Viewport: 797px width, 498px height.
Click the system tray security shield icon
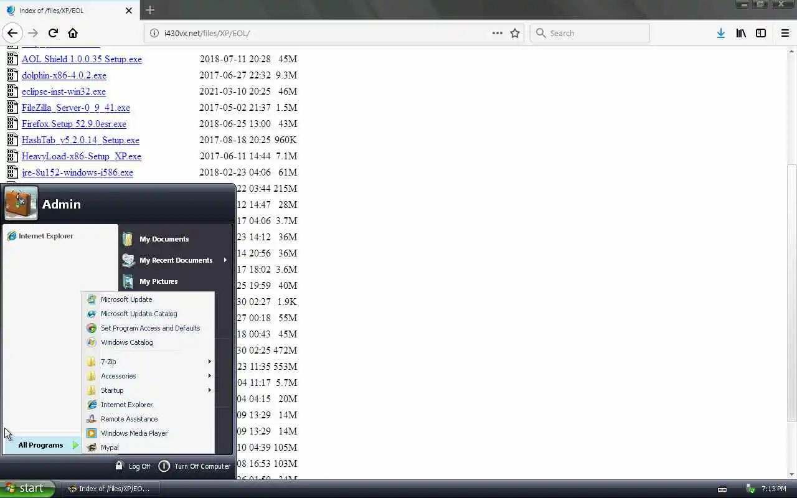coord(750,489)
